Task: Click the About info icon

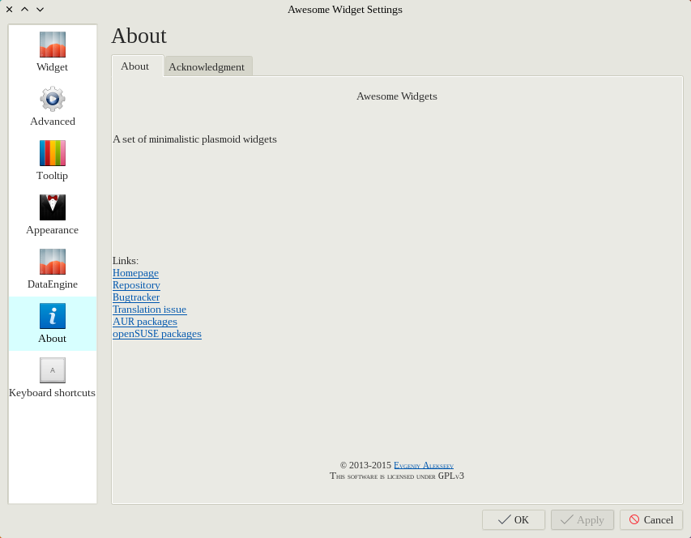Action: (x=53, y=316)
